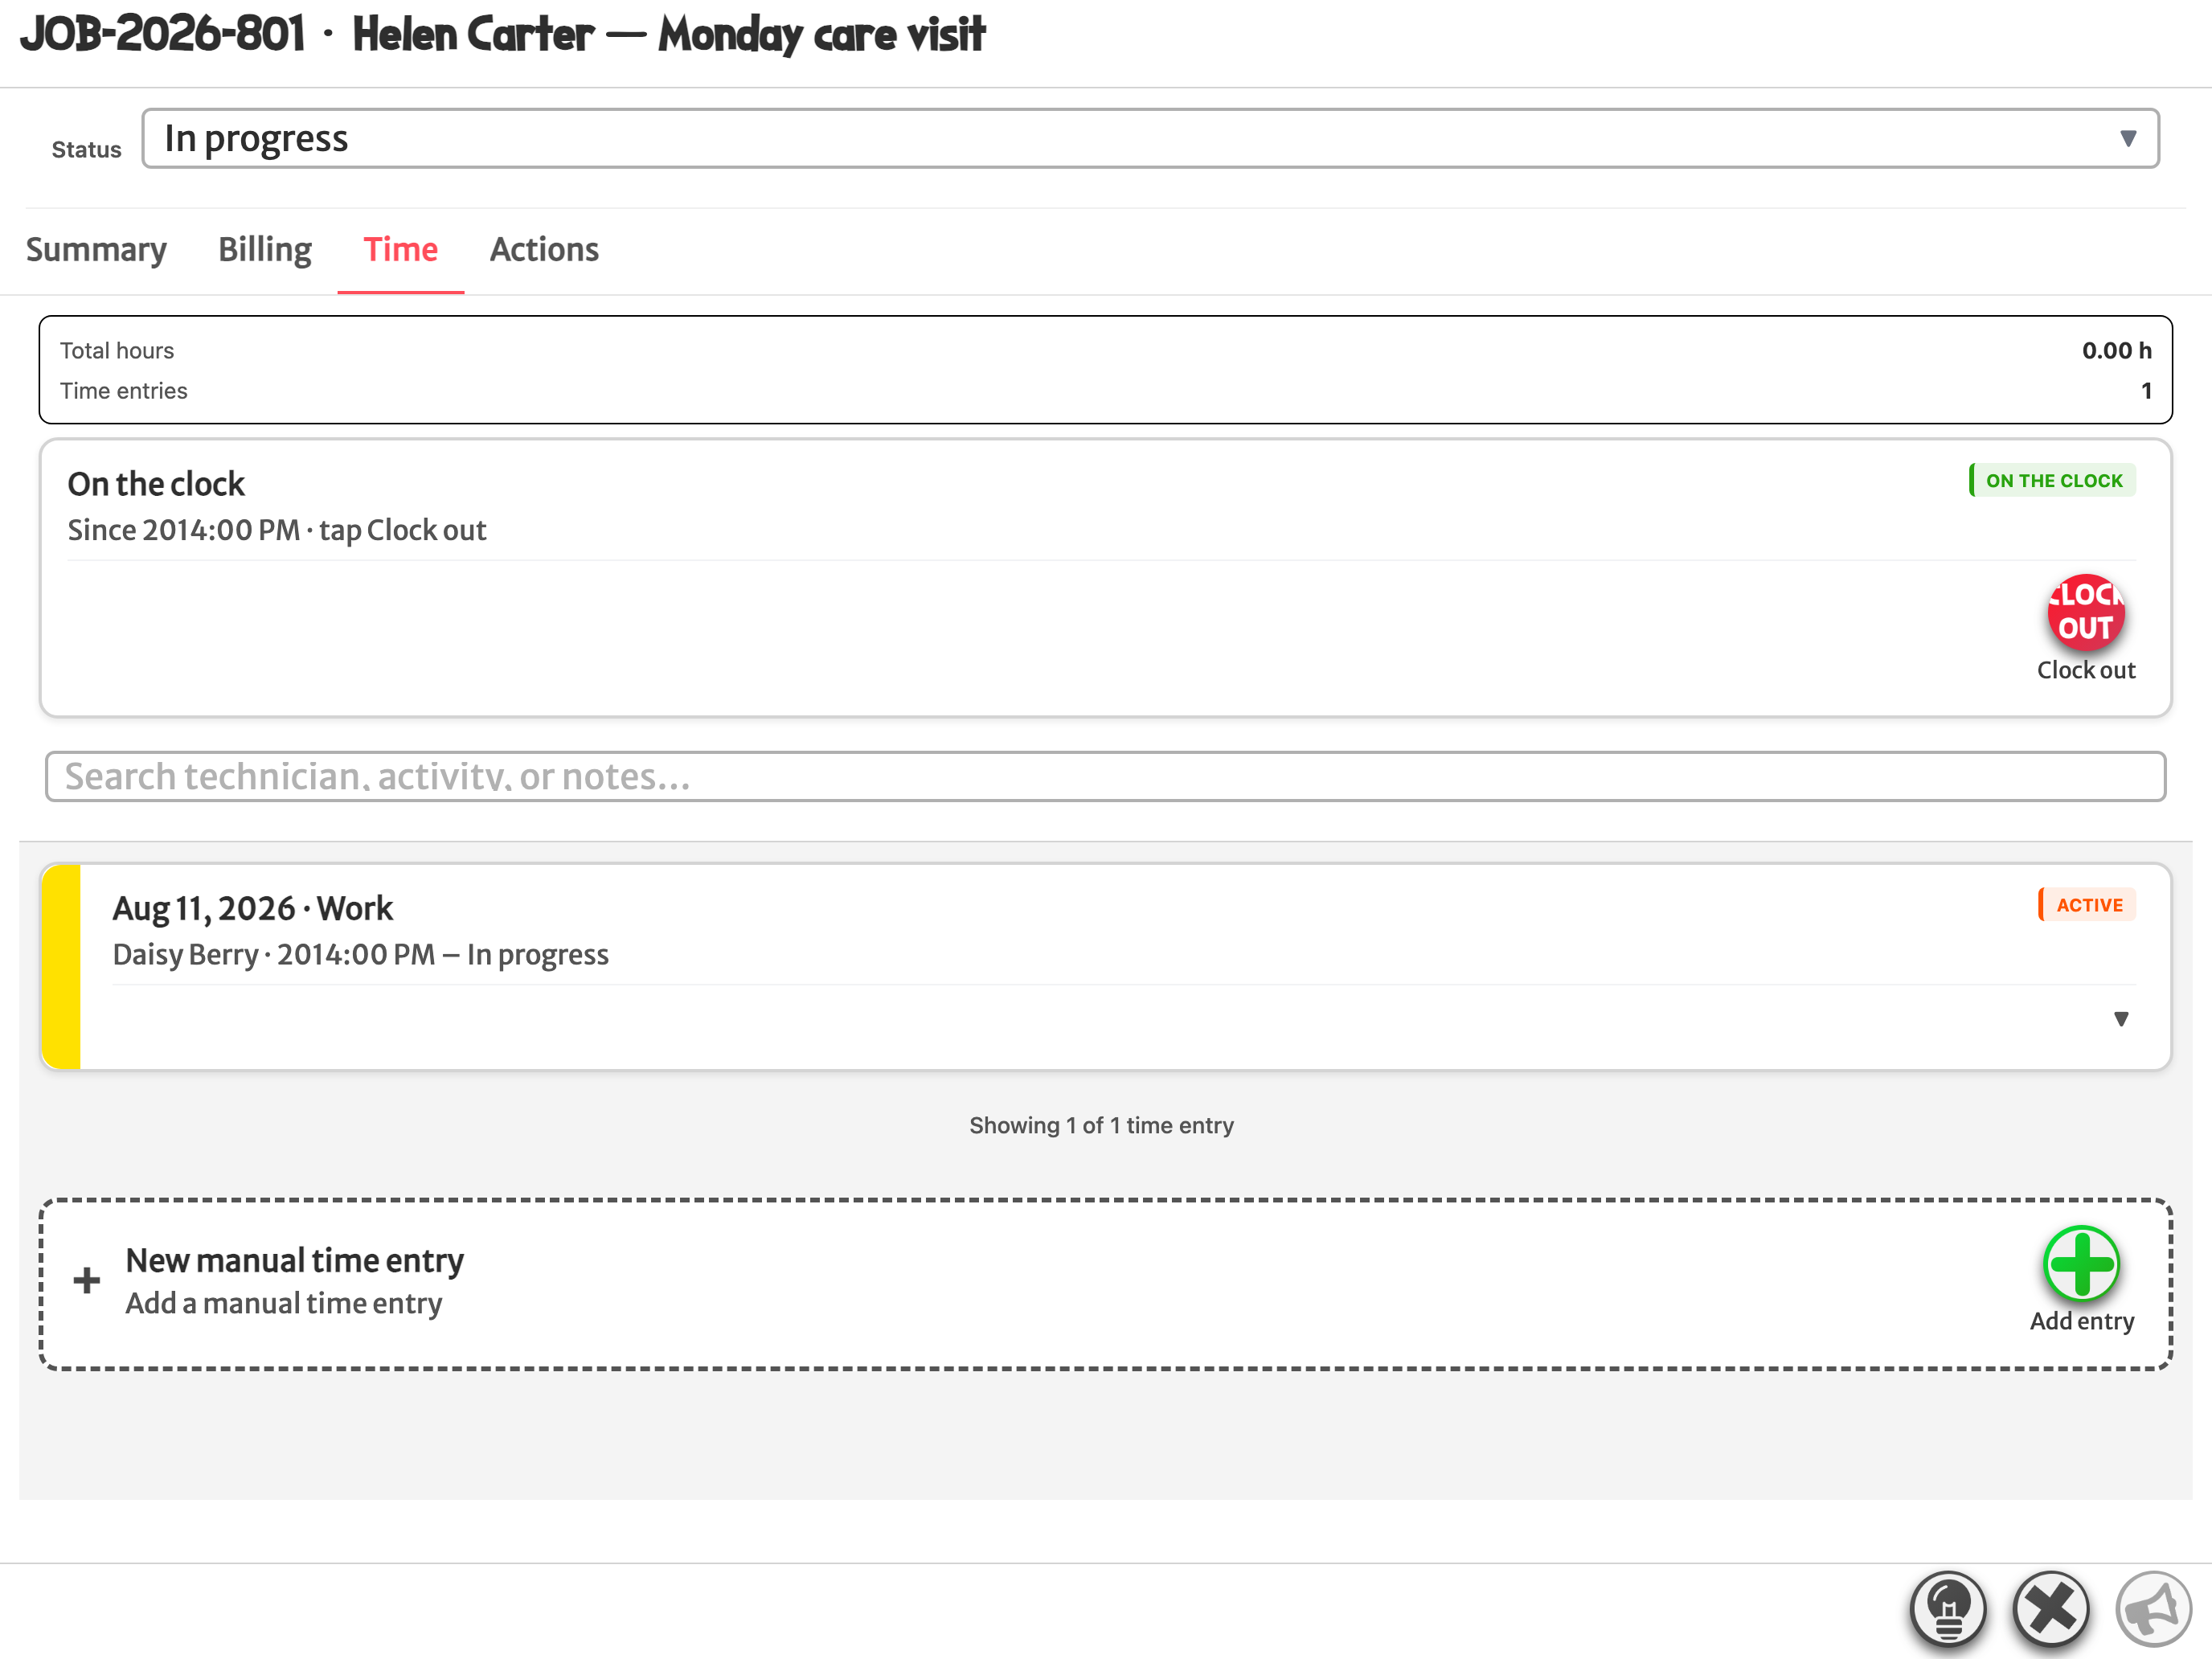This screenshot has height=1659, width=2212.
Task: Open the Status dropdown showing In progress
Action: (x=1150, y=138)
